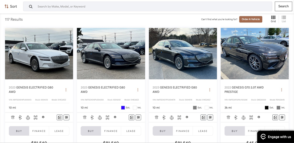This screenshot has width=294, height=143.
Task: Click AWD drivetrain icon on stock 5004250
Action: pos(107,118)
